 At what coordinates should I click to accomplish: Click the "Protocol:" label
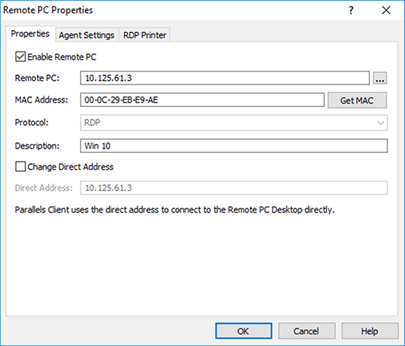31,122
